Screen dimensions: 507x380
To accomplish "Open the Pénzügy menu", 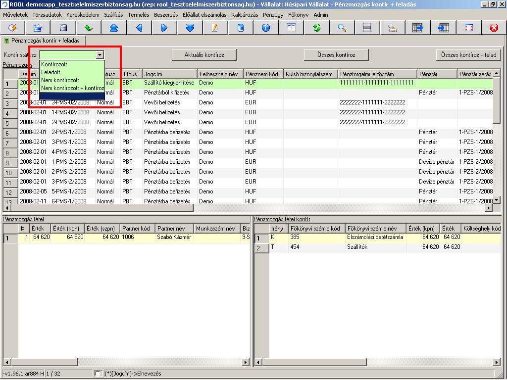I will pyautogui.click(x=273, y=15).
